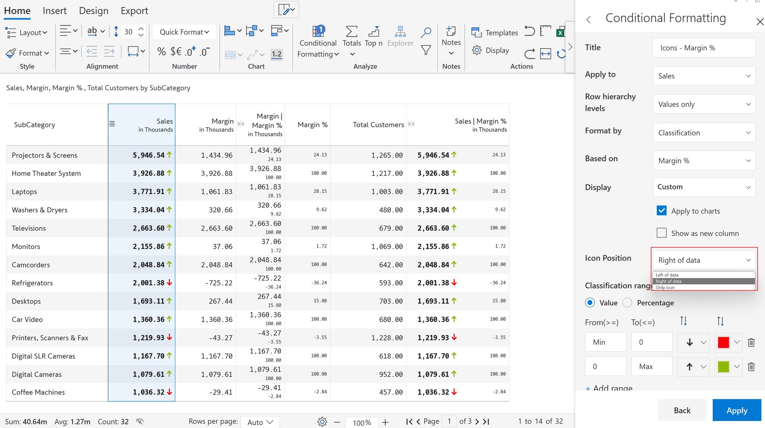Switch to the Insert tab
765x428 pixels.
54,11
